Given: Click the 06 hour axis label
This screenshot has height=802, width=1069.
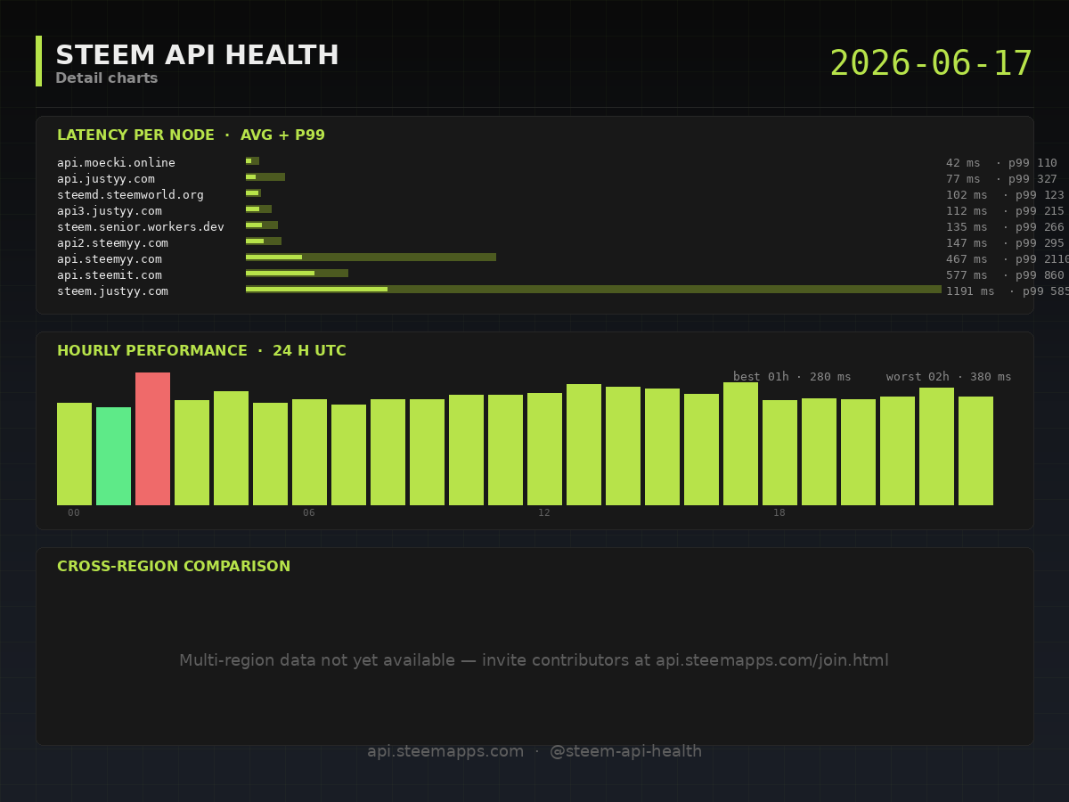Looking at the screenshot, I should point(309,513).
